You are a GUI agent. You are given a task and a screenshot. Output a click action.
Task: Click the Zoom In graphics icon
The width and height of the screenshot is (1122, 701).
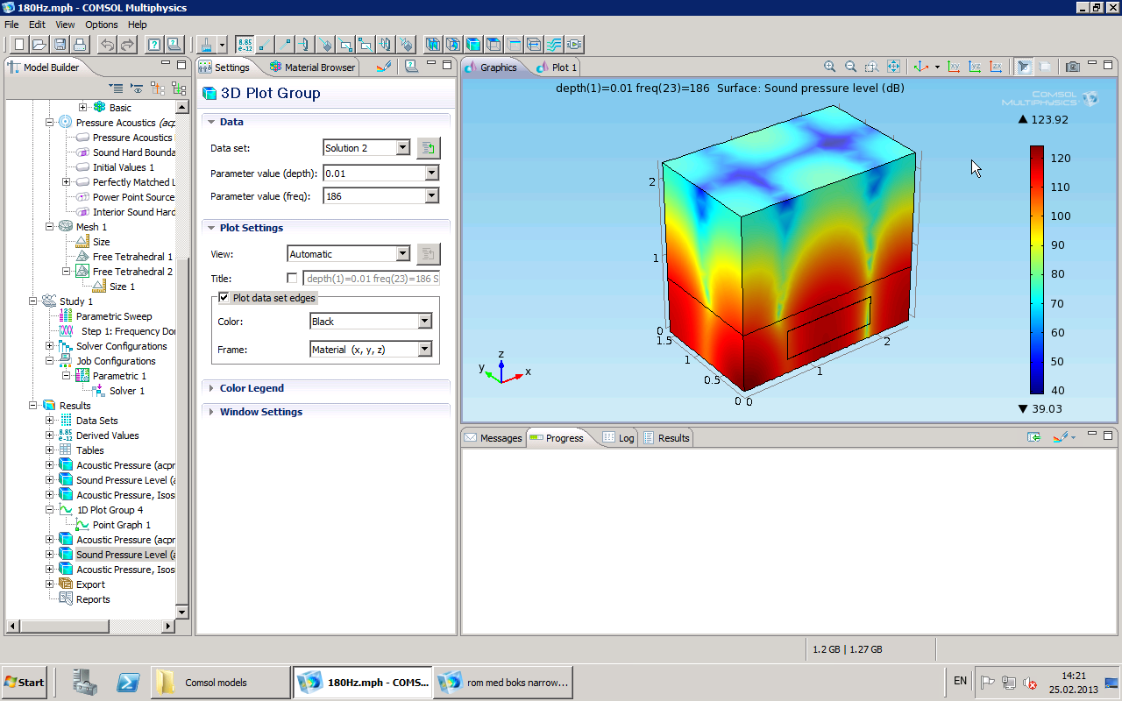coord(829,67)
